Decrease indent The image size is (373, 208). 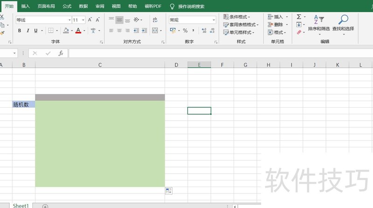point(136,30)
